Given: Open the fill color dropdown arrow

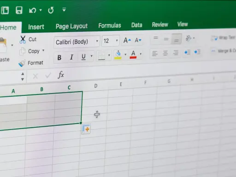Looking at the screenshot, I should 125,54.
